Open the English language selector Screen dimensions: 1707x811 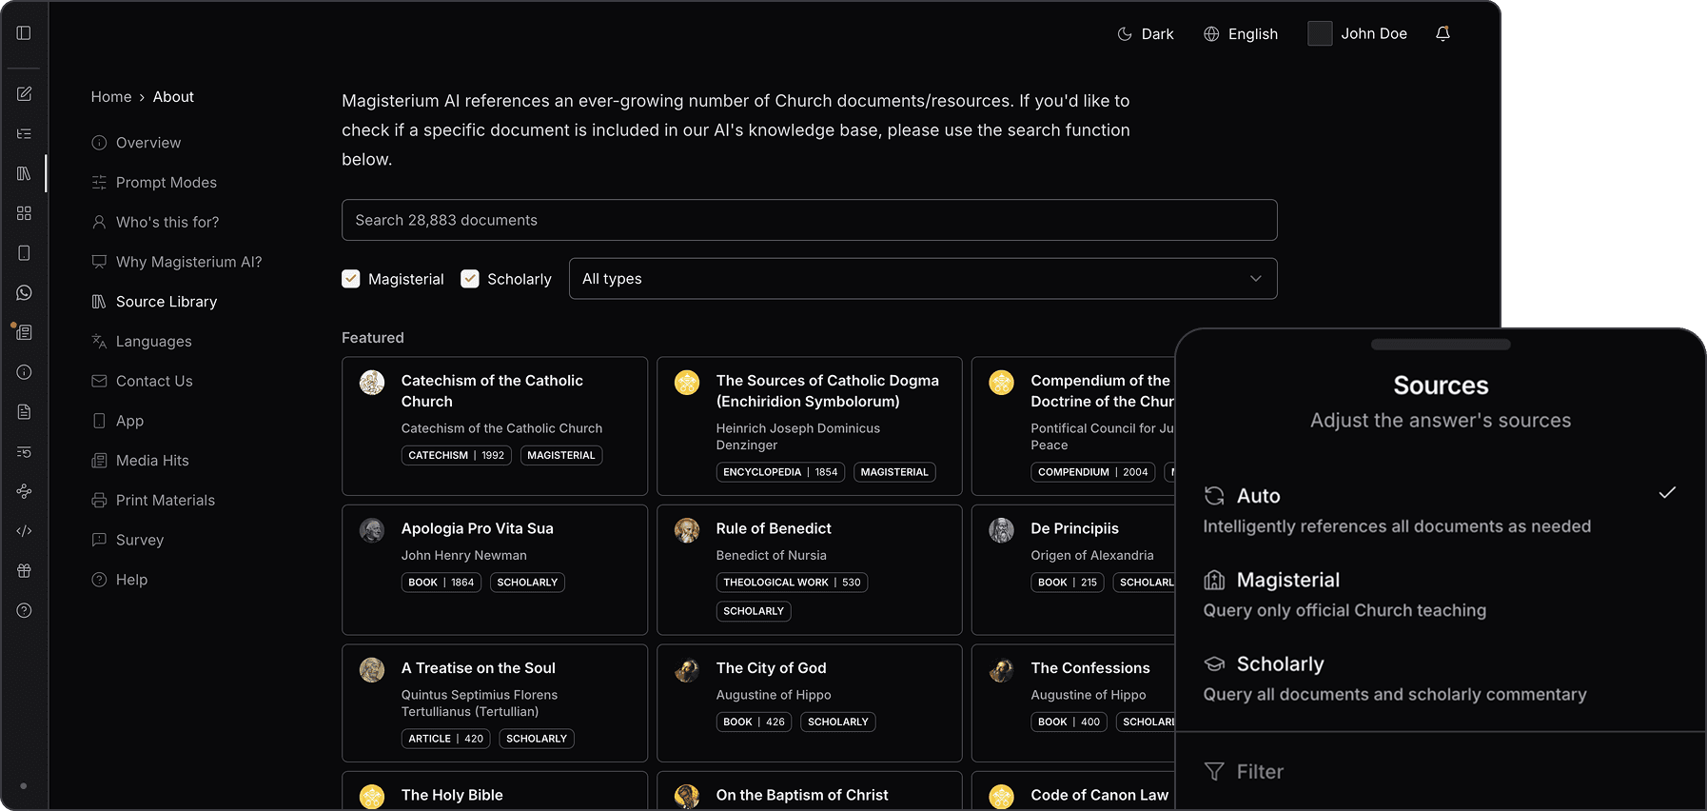(x=1241, y=34)
